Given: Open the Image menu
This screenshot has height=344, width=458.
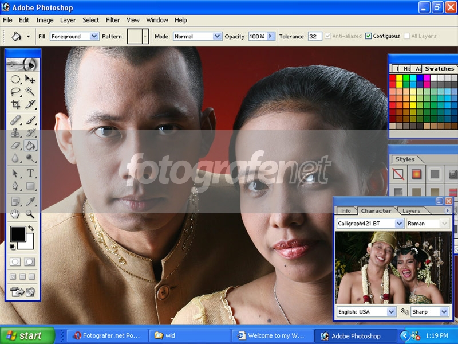Looking at the screenshot, I should pos(45,20).
